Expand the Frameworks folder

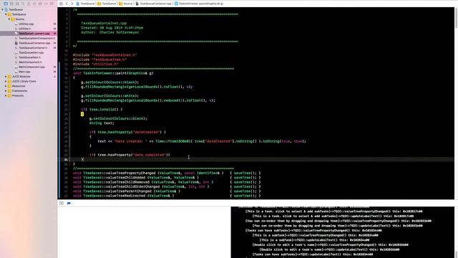pyautogui.click(x=6, y=91)
